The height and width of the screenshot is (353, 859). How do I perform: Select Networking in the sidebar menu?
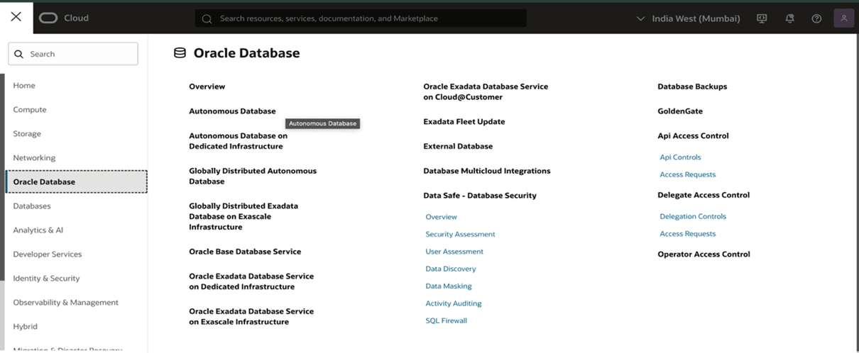34,157
